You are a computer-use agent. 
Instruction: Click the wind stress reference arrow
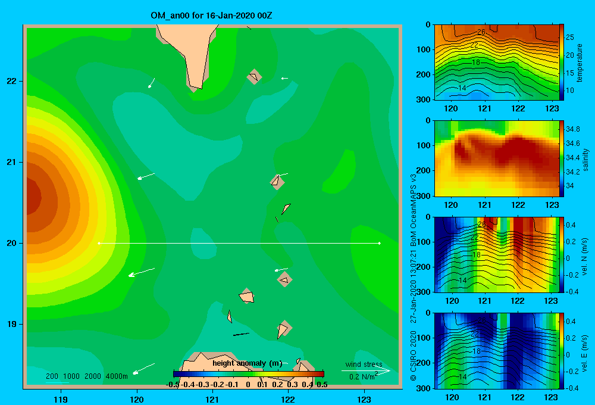[x=366, y=370]
